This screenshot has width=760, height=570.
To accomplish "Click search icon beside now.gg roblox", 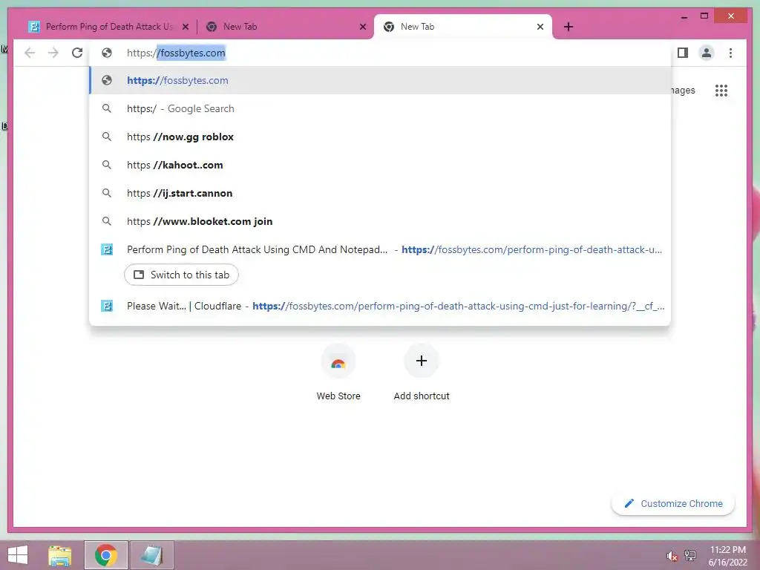I will [107, 137].
